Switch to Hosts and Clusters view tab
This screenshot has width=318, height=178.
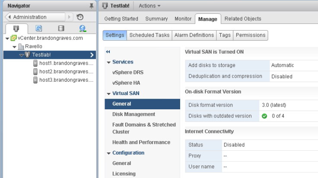tap(16, 29)
